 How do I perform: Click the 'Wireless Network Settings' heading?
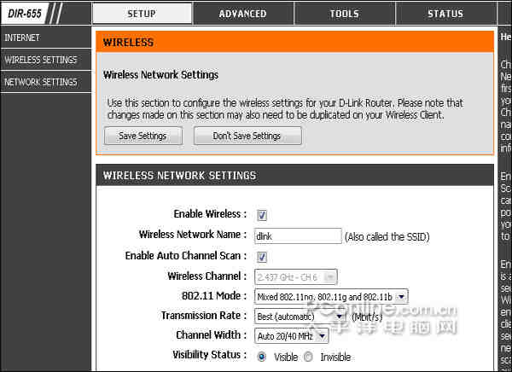[160, 75]
